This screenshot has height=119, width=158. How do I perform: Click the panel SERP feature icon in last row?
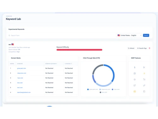[x=144, y=91]
